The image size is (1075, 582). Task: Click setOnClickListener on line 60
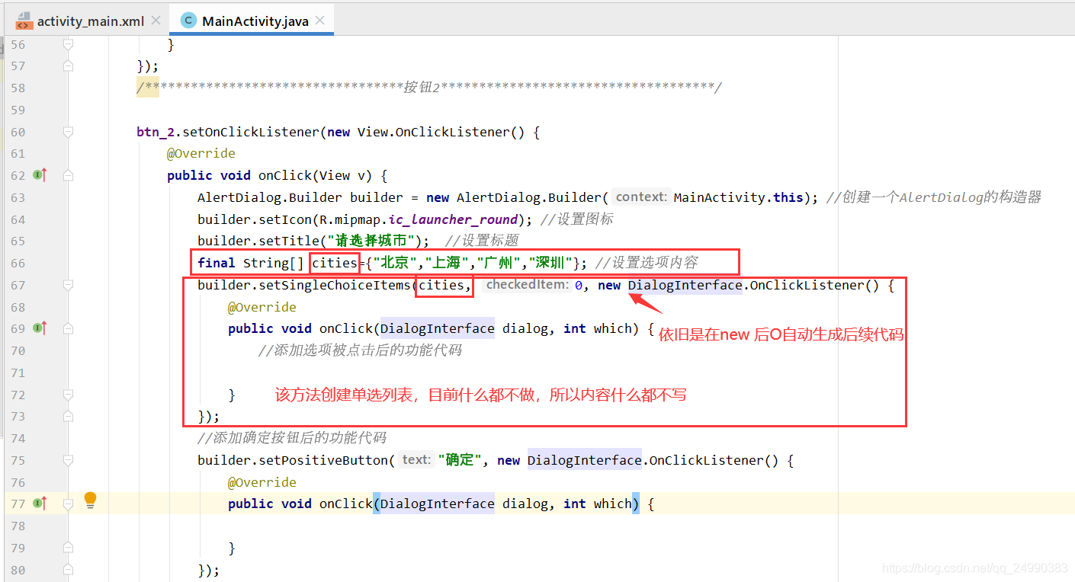click(251, 132)
